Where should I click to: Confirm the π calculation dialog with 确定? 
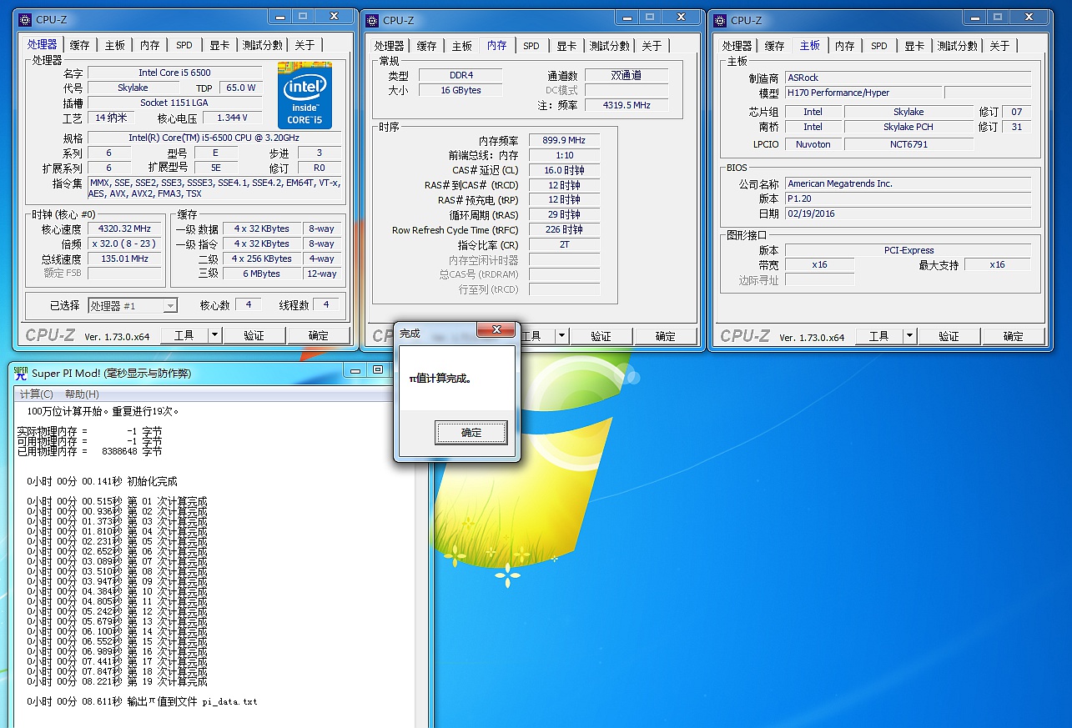[x=471, y=433]
